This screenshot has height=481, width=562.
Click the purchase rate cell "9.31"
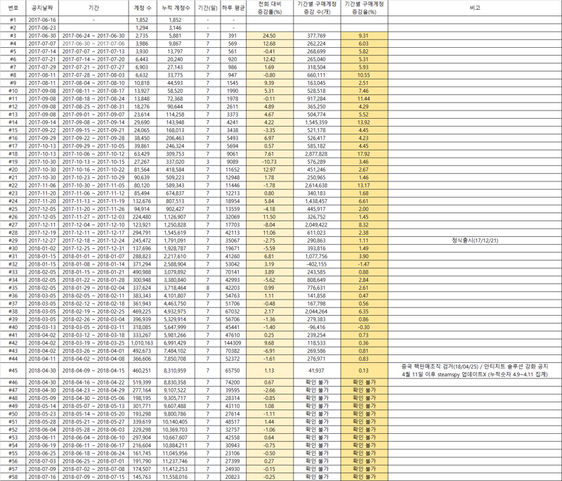(x=364, y=36)
